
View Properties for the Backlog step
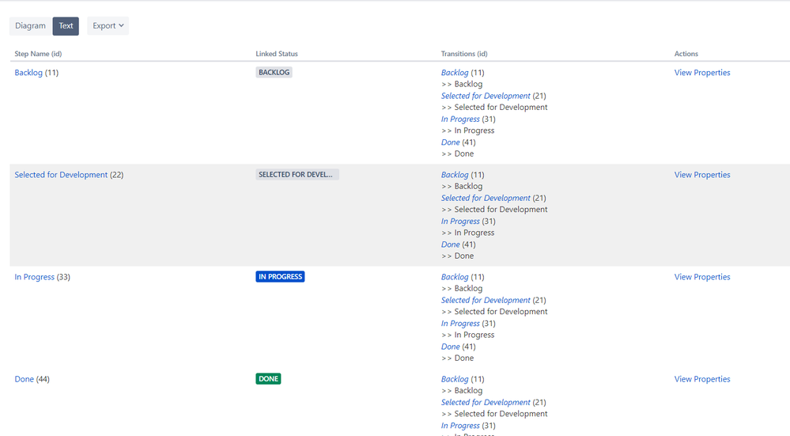[x=702, y=73]
